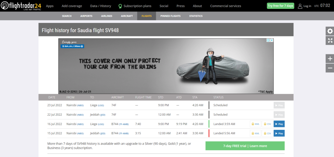334x157 pixels.
Task: Click status text Landed 5:56 AM
Action: click(x=224, y=133)
